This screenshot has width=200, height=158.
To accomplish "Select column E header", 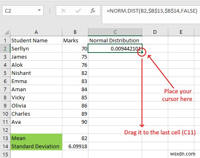I will pyautogui.click(x=181, y=32).
